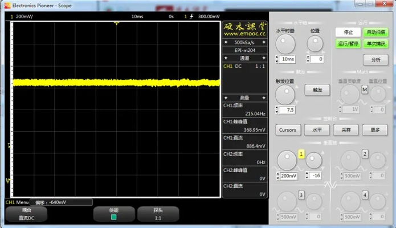Click the Math M button
Viewport: 396px width, 228px height.
coord(365,89)
